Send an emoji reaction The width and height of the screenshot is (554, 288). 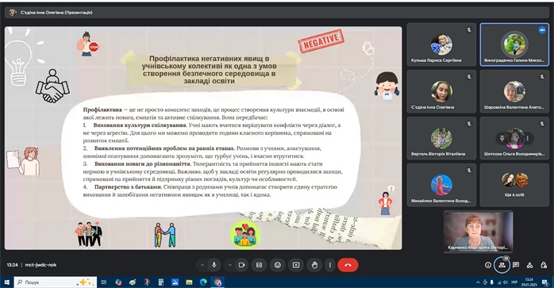(x=278, y=265)
